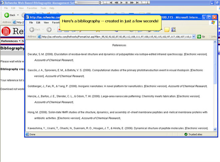Click the scroll down arrow of bibliography
The width and height of the screenshot is (220, 162).
(215, 129)
